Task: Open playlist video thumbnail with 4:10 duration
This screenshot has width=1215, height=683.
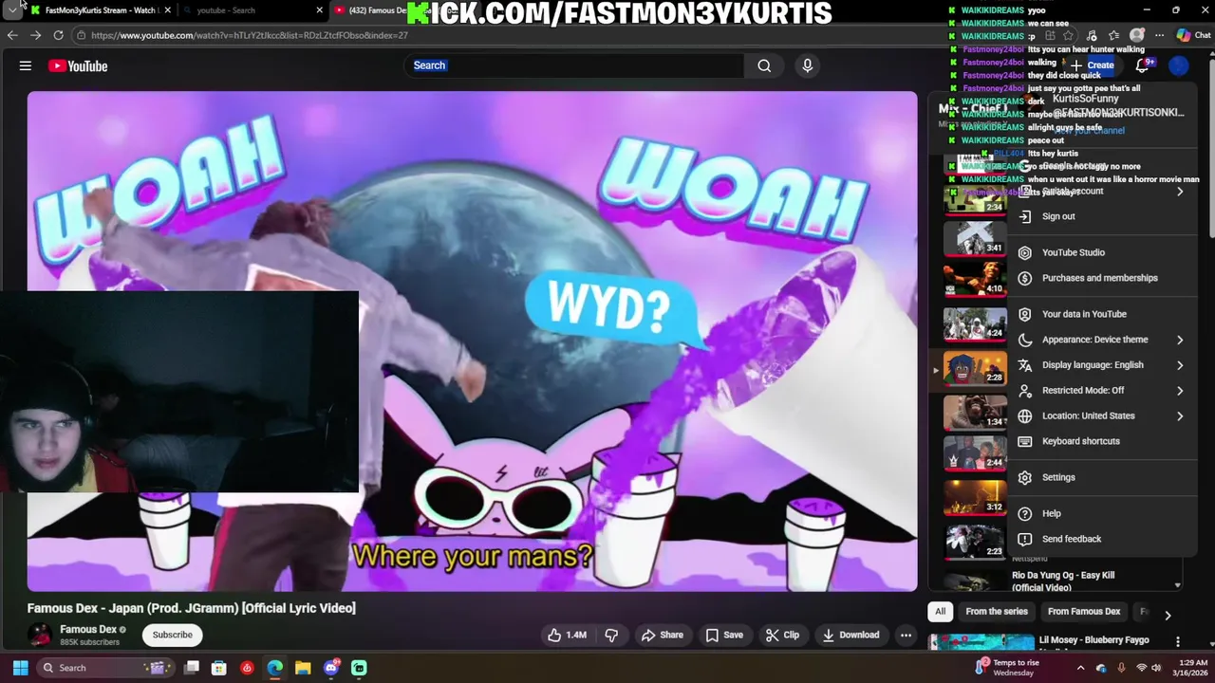Action: [975, 279]
